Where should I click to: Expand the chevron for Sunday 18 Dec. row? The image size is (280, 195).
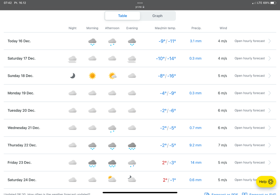click(x=270, y=76)
